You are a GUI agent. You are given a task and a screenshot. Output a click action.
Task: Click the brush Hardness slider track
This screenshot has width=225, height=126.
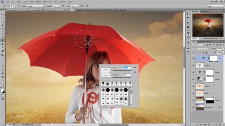pos(122,78)
